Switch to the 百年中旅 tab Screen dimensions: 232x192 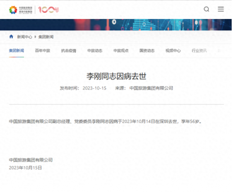click(43, 51)
